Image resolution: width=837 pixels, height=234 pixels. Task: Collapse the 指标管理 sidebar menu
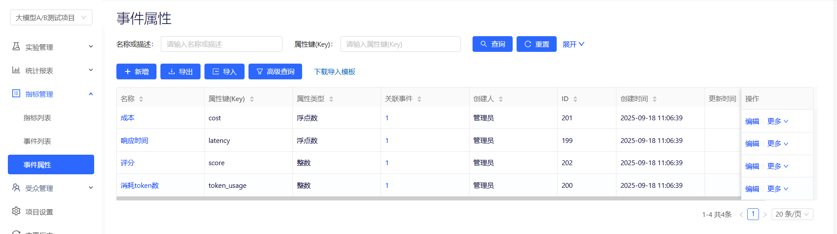click(91, 94)
